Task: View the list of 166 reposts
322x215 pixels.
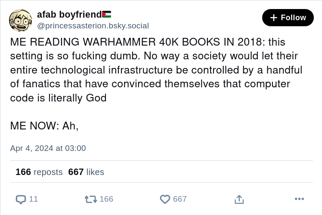Action: 39,172
